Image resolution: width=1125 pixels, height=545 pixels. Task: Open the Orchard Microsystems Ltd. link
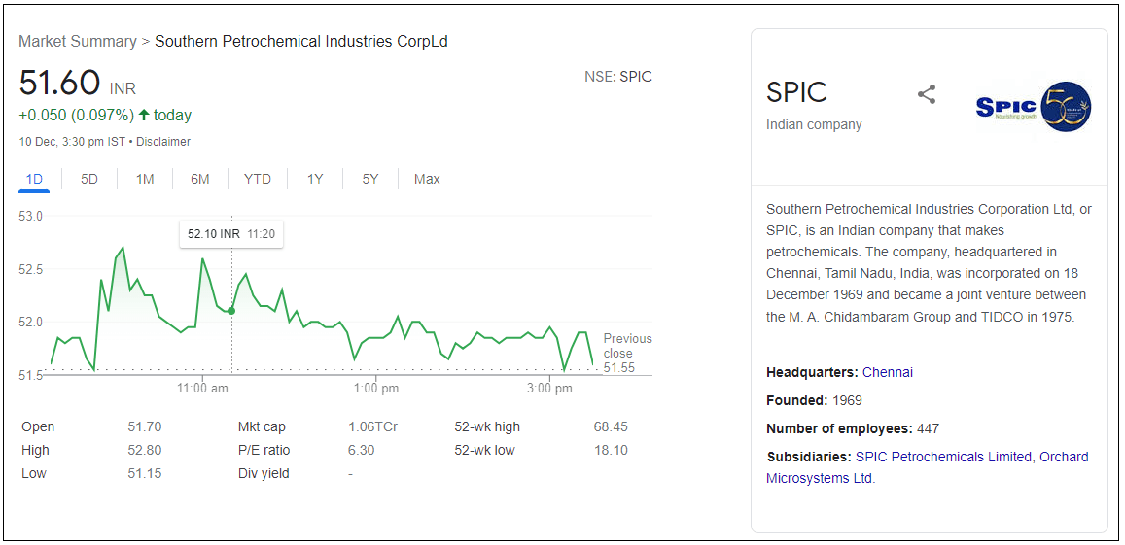click(x=927, y=467)
